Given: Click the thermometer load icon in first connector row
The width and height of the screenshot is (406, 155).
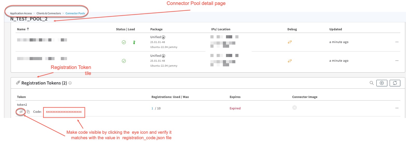Looking at the screenshot, I should pos(134,42).
